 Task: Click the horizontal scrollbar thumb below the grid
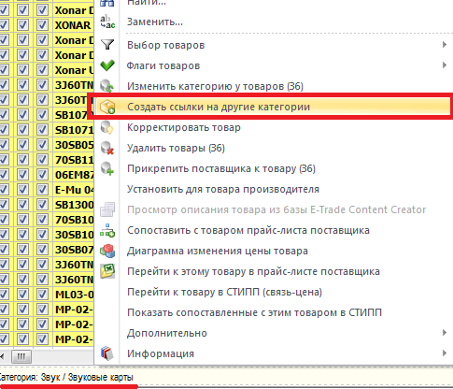pyautogui.click(x=21, y=356)
